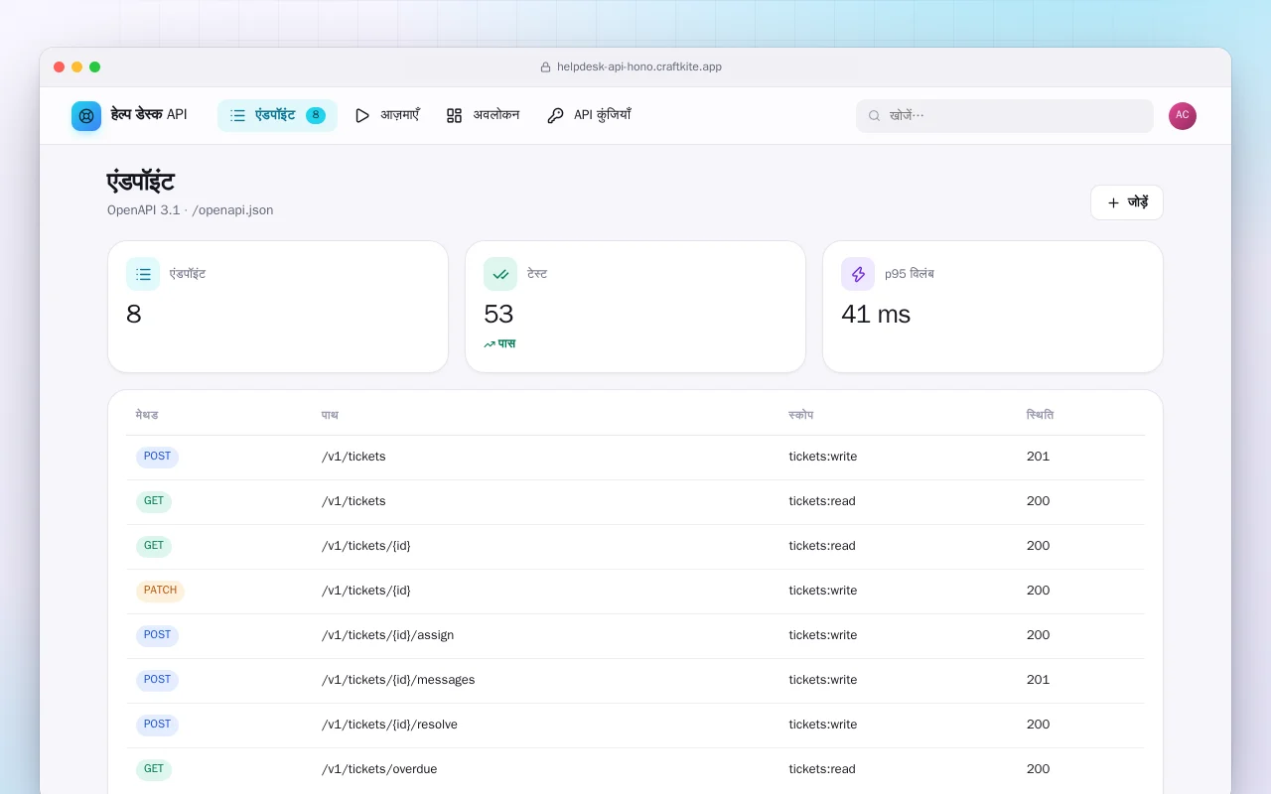This screenshot has width=1271, height=794.
Task: Click the पाथ column header
Action: coord(330,415)
